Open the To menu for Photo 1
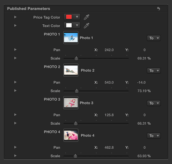The height and width of the screenshot is (164, 172). click(154, 38)
